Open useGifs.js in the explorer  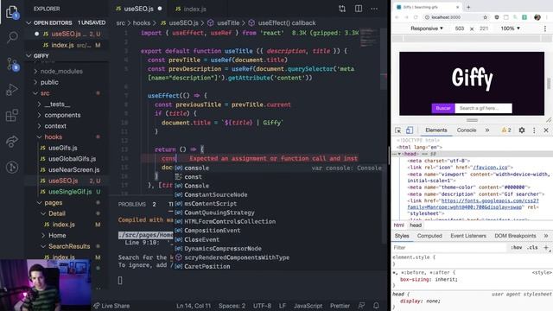[x=63, y=148]
